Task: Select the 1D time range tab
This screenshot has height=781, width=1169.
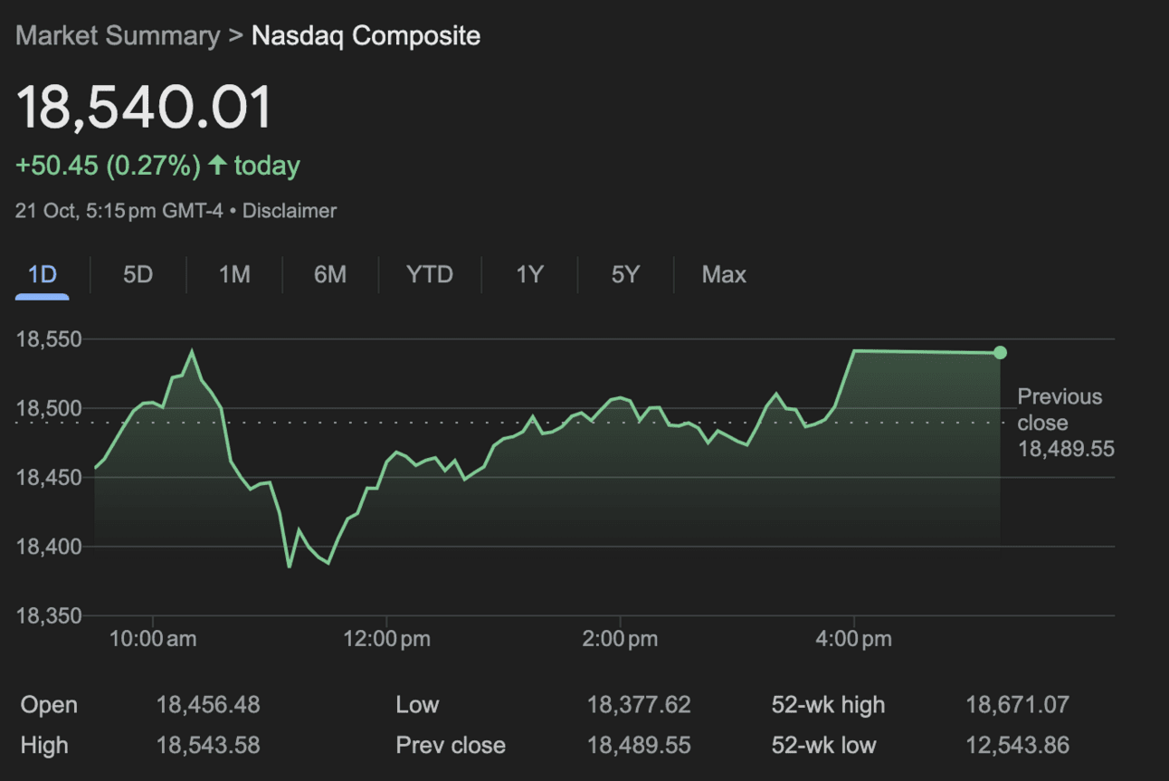Action: click(x=43, y=274)
